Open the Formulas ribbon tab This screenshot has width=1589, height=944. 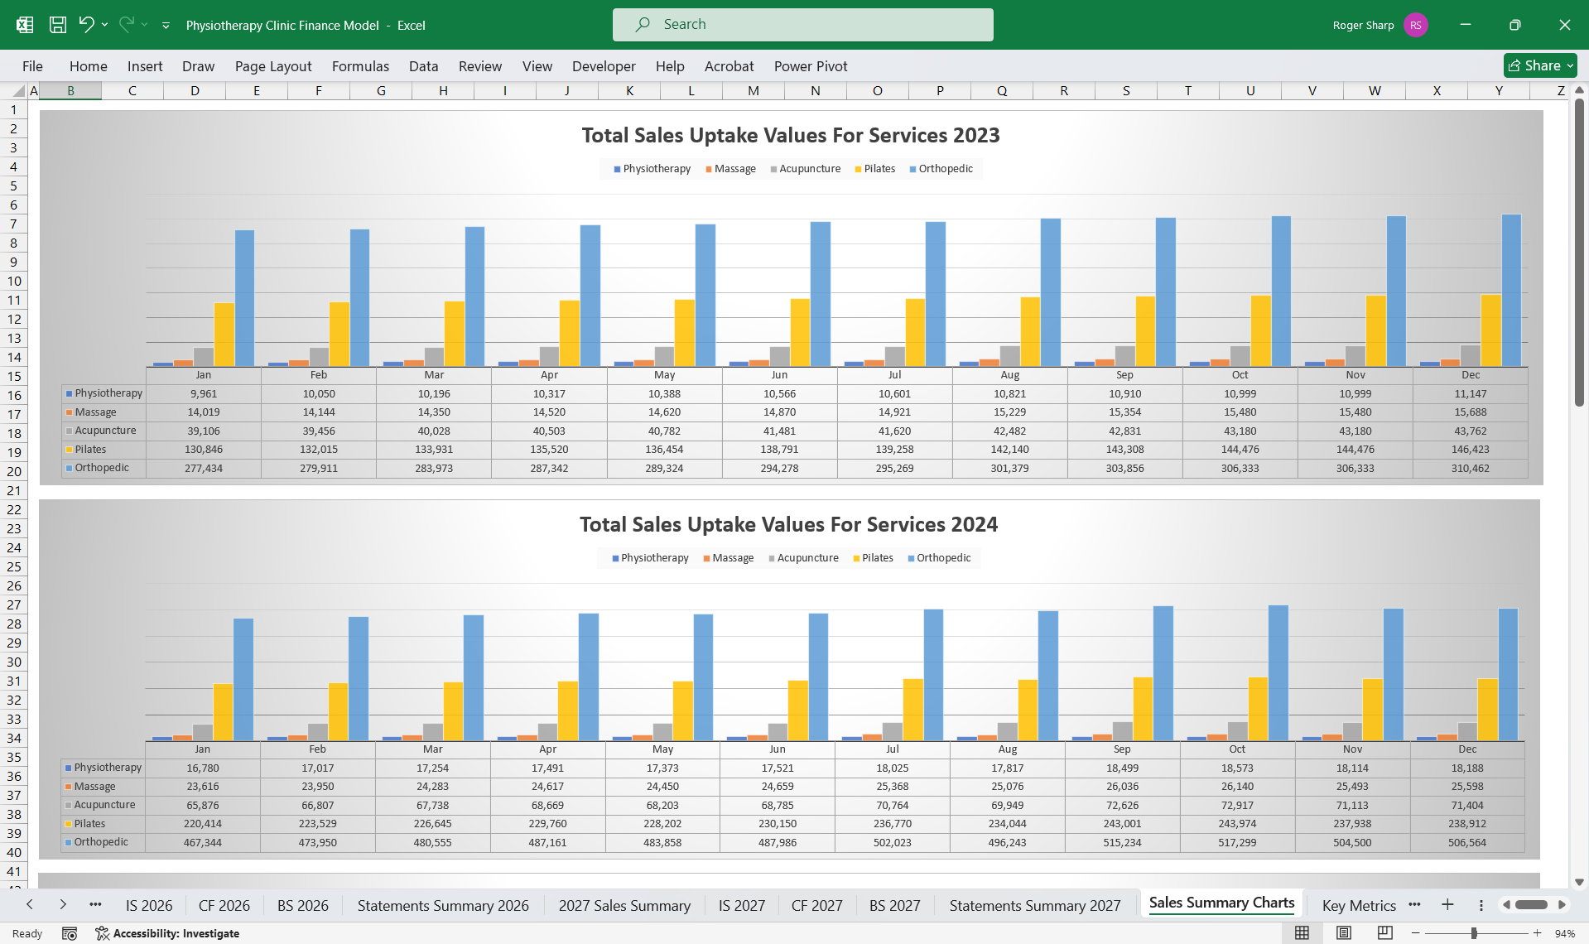pos(360,66)
